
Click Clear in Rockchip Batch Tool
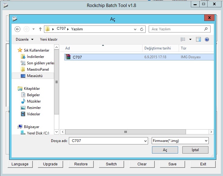point(142,164)
